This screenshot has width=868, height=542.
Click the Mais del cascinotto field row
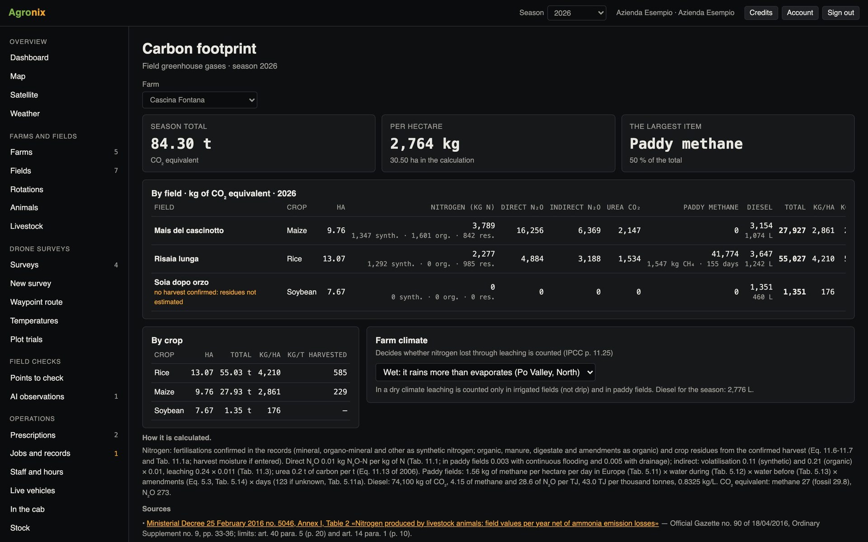[x=498, y=230]
